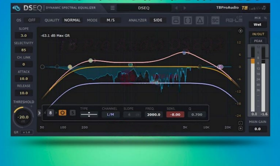Select the pale node on the pink curve
Screen dimensions: 280x166
91,61
